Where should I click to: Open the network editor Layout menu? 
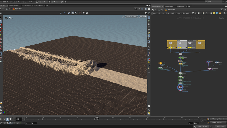click(178, 13)
